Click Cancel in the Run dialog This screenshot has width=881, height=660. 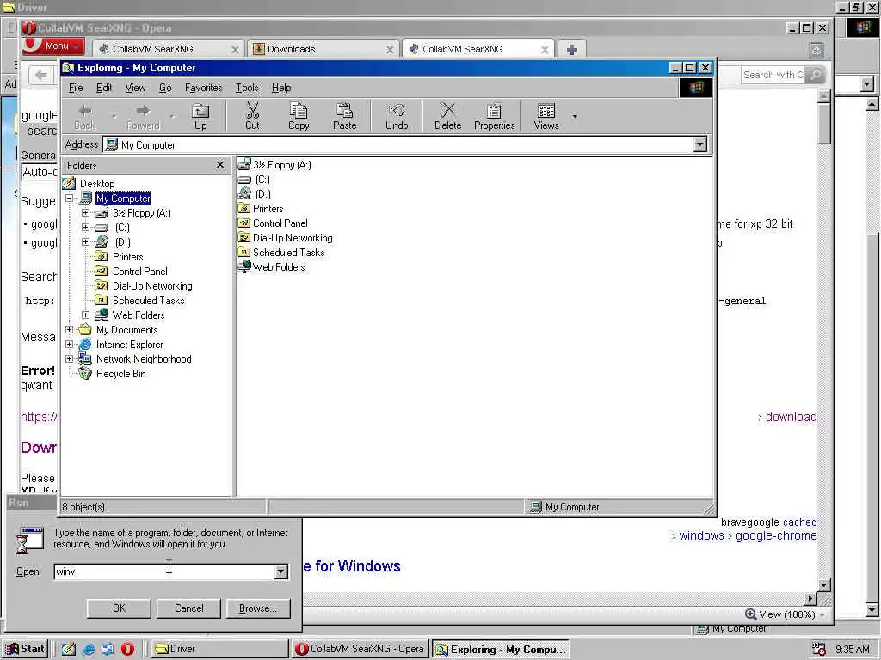click(x=188, y=608)
